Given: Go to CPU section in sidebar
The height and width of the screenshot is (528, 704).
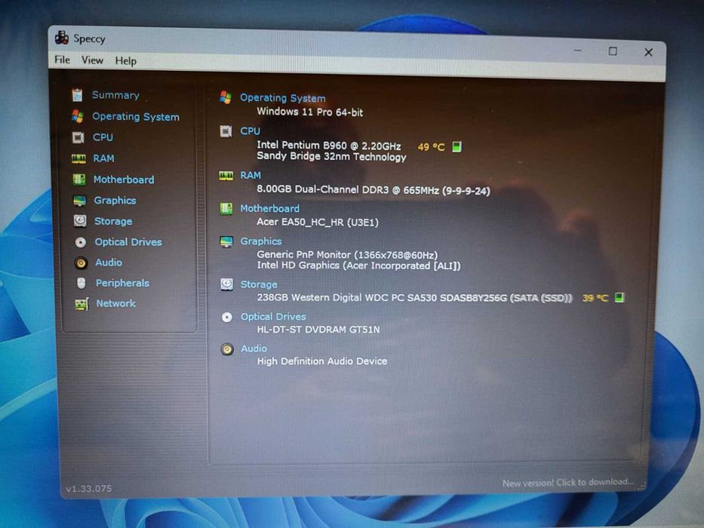Looking at the screenshot, I should coord(103,137).
